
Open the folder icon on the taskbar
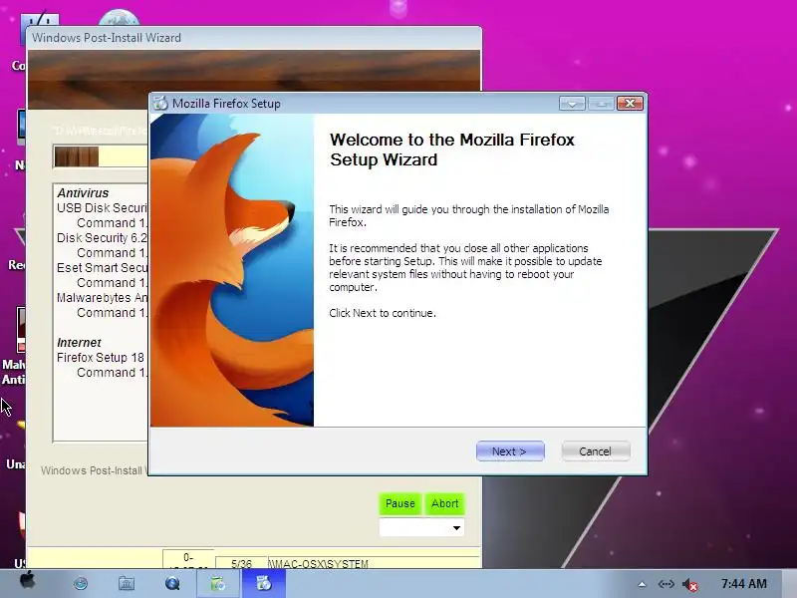127,583
